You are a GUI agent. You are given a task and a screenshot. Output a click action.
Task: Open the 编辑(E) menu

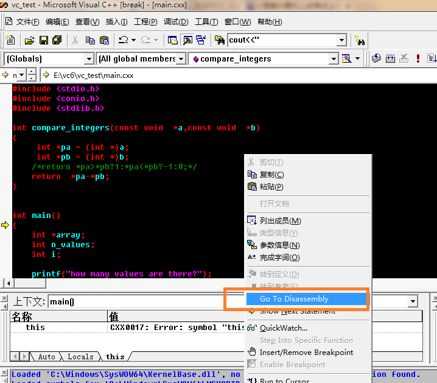57,21
